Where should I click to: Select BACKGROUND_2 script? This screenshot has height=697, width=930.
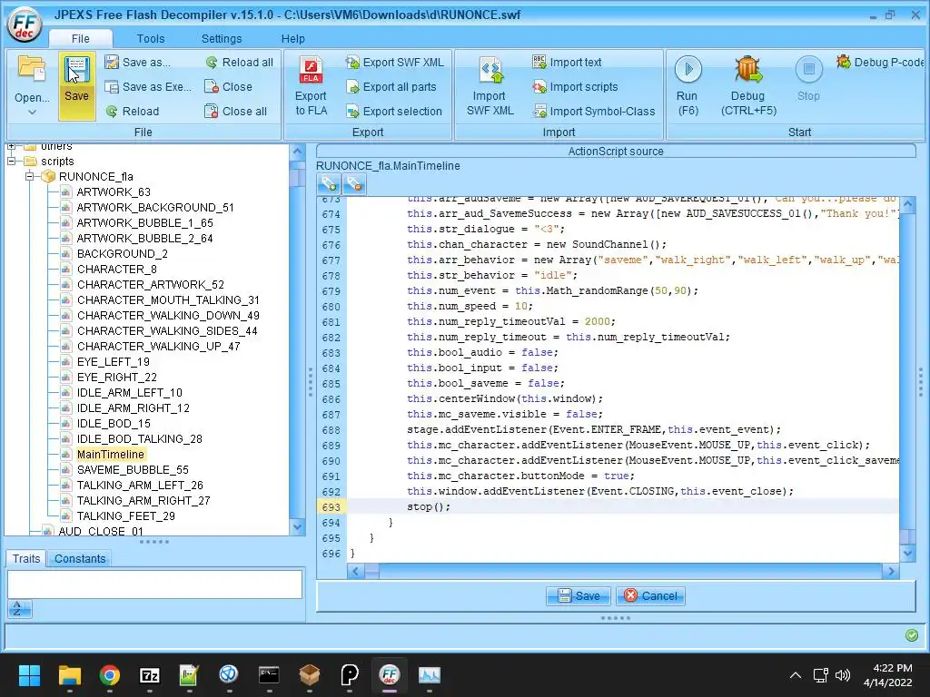123,254
